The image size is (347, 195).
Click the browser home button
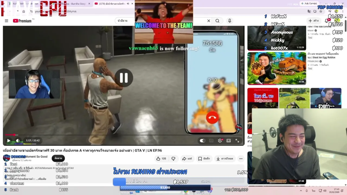[24, 11]
